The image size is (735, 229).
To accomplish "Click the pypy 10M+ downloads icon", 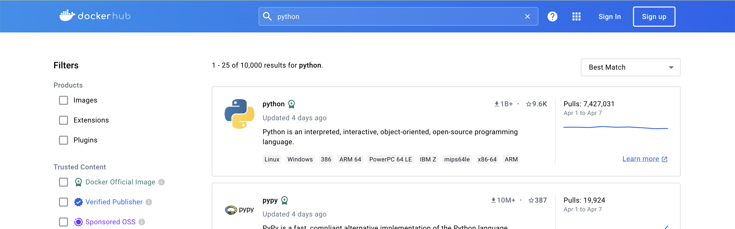I will point(493,200).
